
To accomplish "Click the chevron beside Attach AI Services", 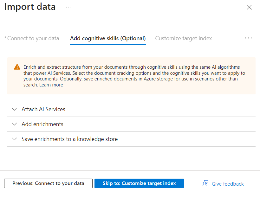I will click(x=14, y=109).
